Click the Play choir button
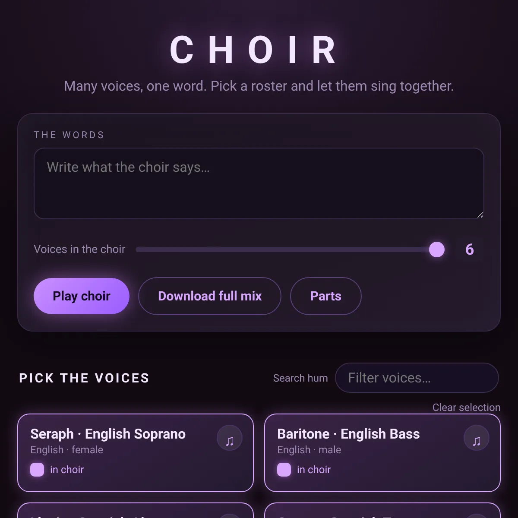 (x=82, y=296)
